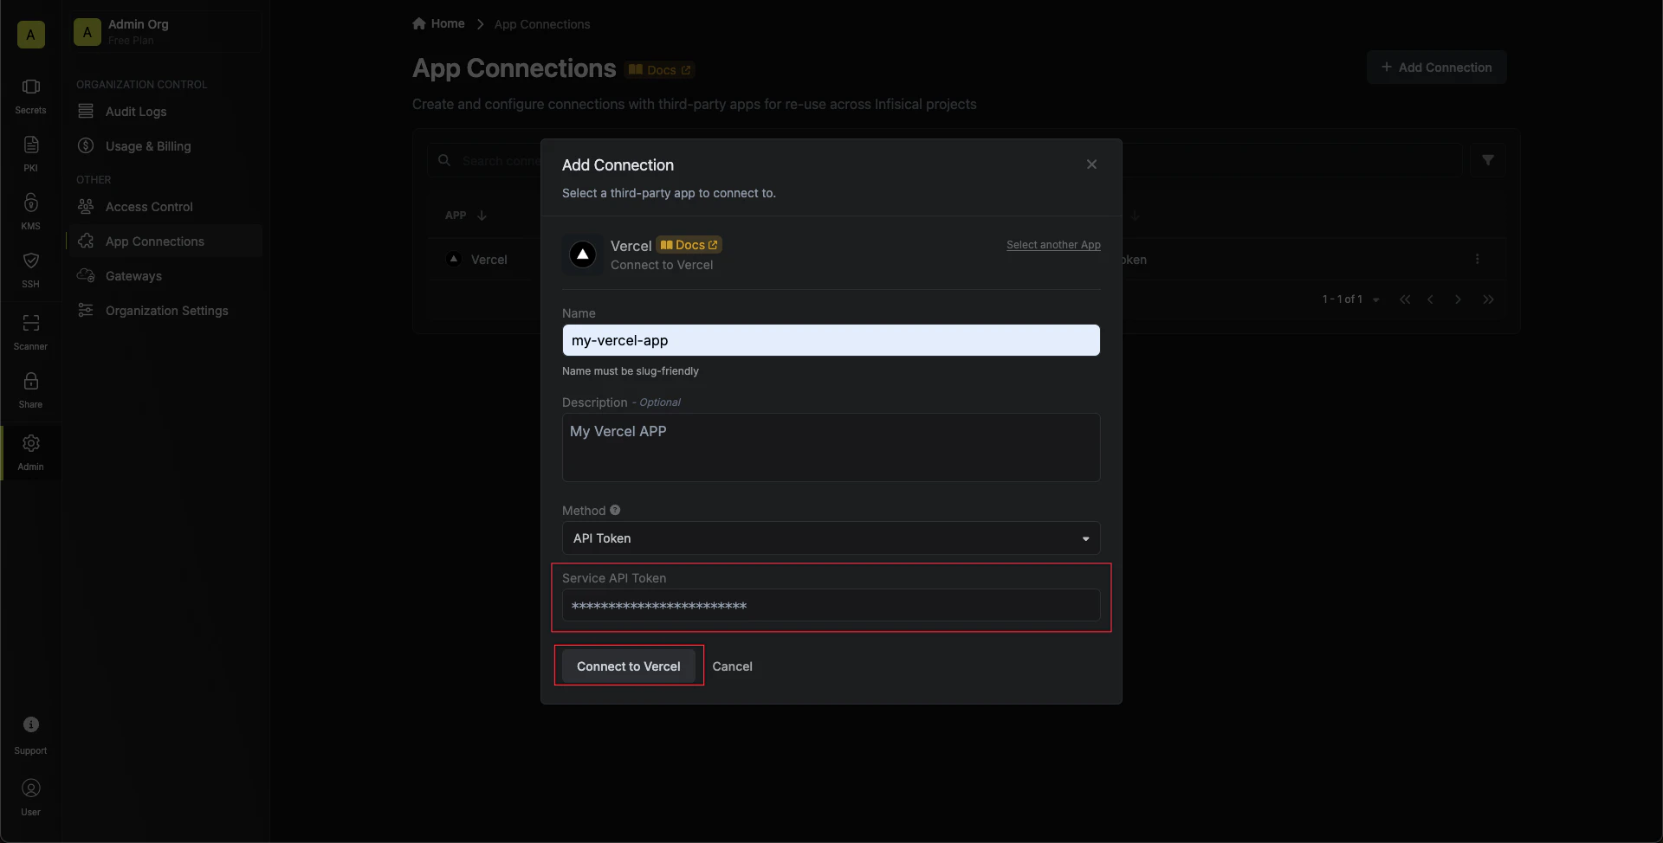Screen dimensions: 1663x843
Task: Open Admin Org organization switcher
Action: [x=165, y=32]
